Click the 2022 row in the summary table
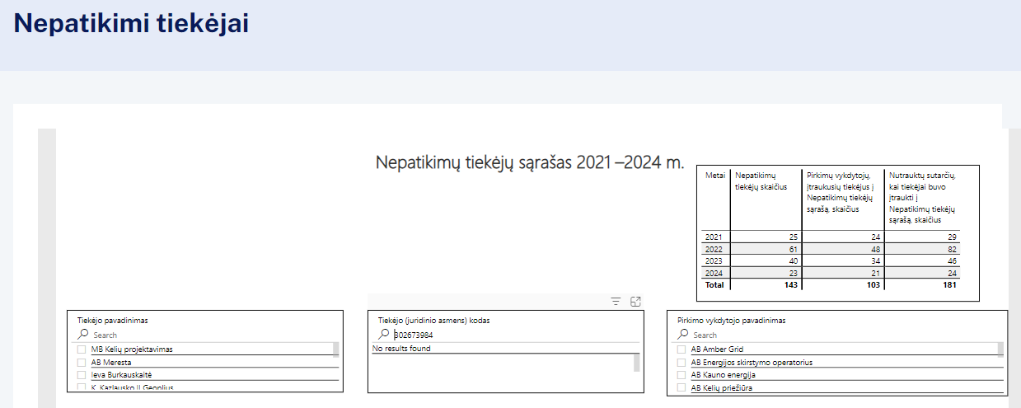Viewport: 1021px width, 408px height. click(714, 250)
